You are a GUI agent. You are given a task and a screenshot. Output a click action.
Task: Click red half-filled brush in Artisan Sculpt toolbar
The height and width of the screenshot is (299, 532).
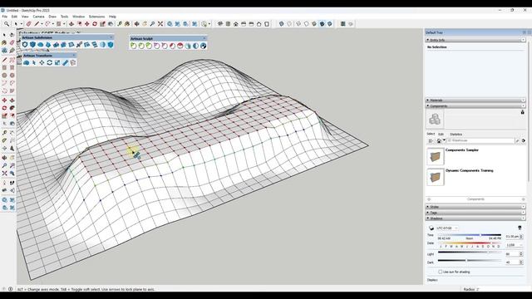pyautogui.click(x=180, y=46)
